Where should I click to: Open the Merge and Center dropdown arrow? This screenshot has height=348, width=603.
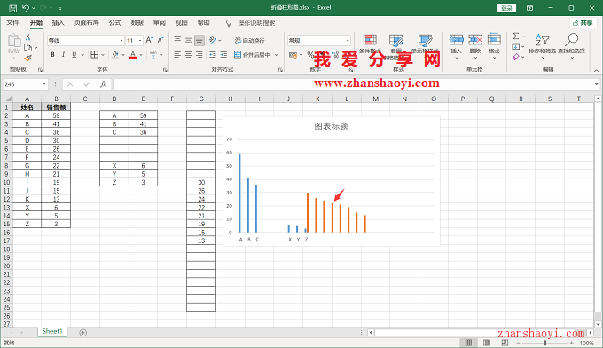tap(276, 55)
